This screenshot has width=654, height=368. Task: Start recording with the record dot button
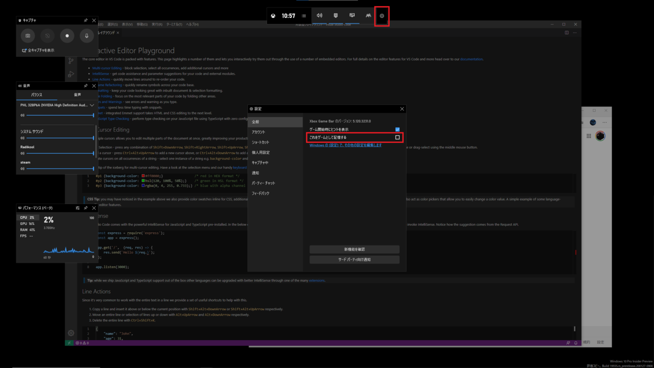click(67, 35)
